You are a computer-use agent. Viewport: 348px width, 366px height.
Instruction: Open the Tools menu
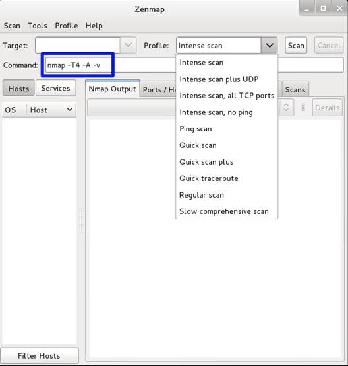point(38,26)
